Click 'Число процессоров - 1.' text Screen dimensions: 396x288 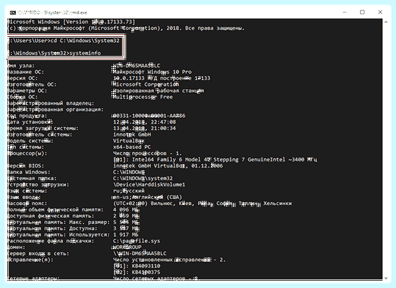coord(147,153)
